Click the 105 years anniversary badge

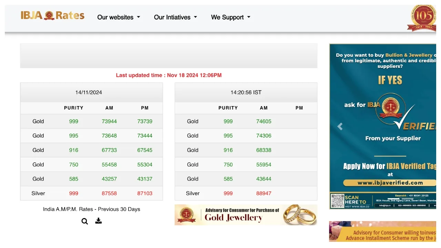pyautogui.click(x=422, y=18)
